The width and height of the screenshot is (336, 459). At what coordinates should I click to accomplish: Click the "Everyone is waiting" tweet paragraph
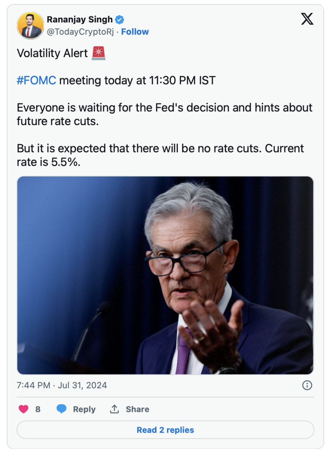[x=165, y=114]
